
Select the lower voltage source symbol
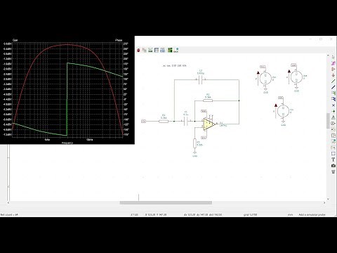(x=284, y=111)
